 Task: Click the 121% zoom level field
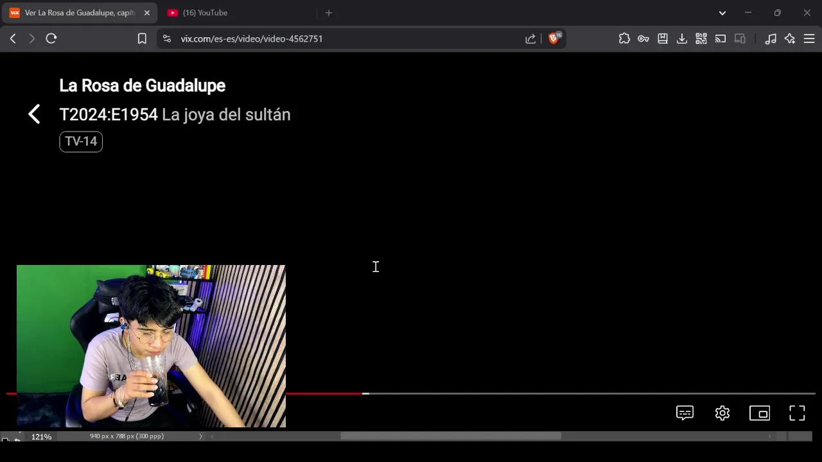[x=42, y=436]
